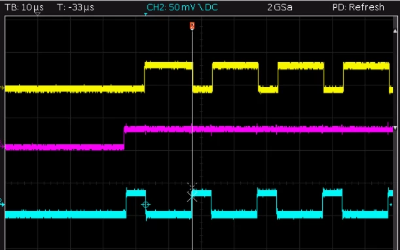Click the TB: 10 µs timebase readout
The height and width of the screenshot is (250, 400).
(24, 7)
